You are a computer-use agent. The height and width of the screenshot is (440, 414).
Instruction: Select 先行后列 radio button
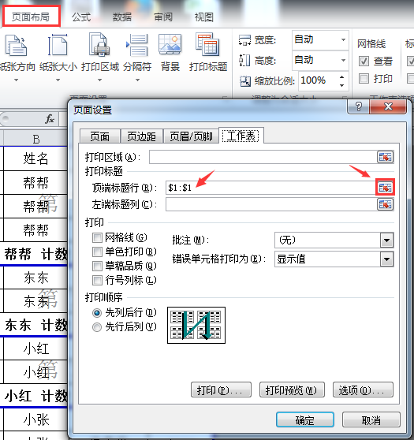point(97,327)
